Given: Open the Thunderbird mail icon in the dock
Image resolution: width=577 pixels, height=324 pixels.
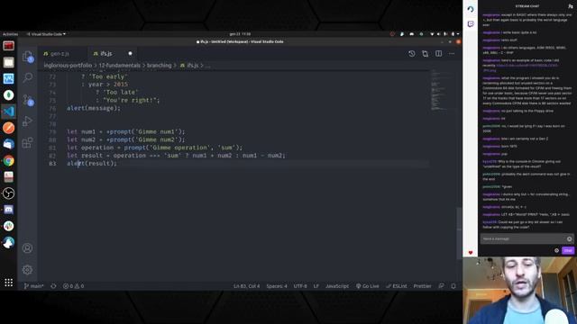Looking at the screenshot, I should pos(9,144).
